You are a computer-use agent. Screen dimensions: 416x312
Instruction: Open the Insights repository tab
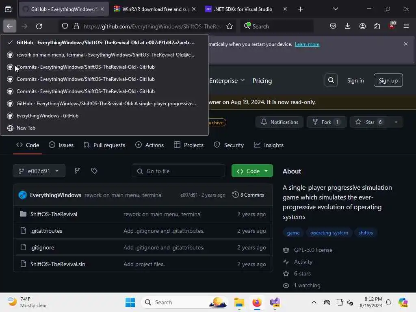coord(269,145)
